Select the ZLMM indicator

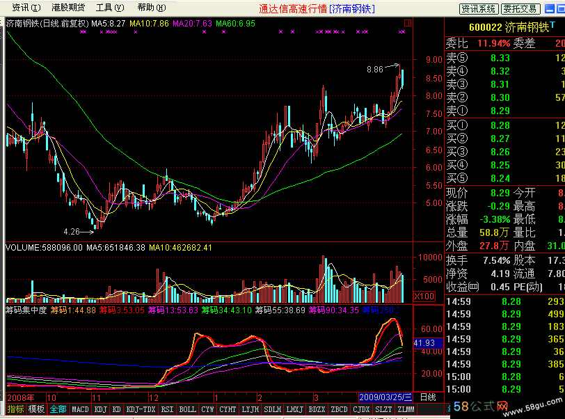(x=405, y=409)
